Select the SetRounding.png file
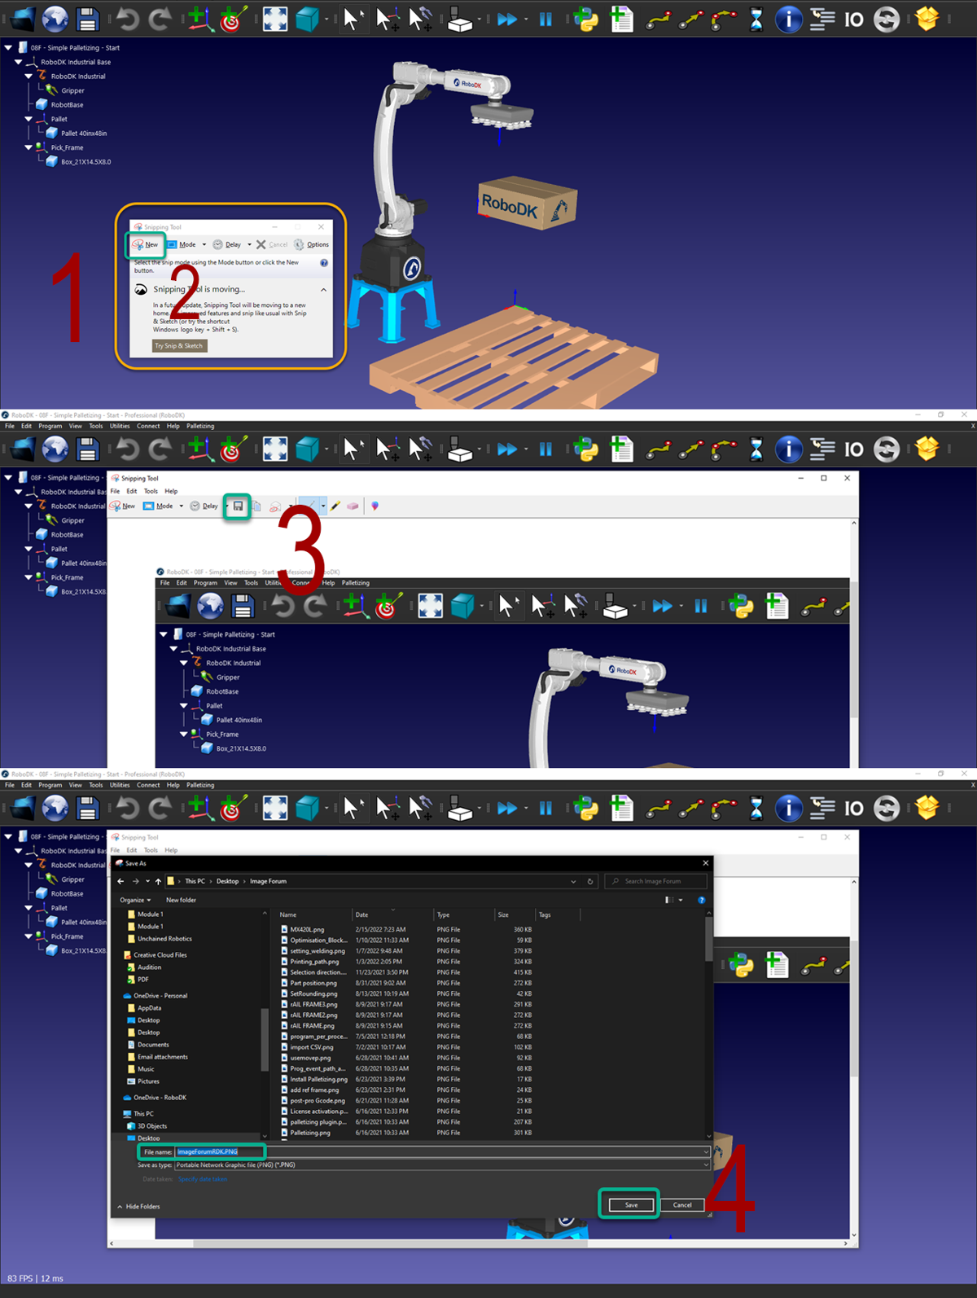This screenshot has height=1298, width=977. [x=313, y=993]
